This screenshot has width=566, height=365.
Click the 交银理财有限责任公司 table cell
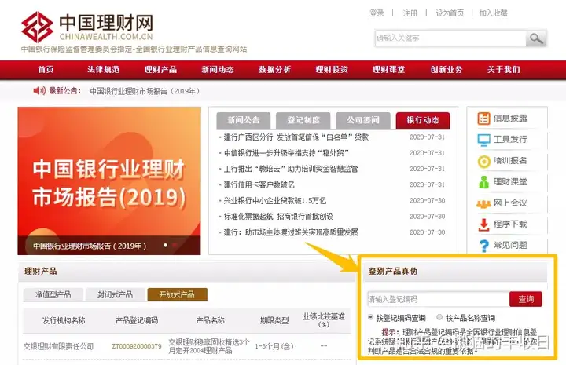pyautogui.click(x=58, y=346)
